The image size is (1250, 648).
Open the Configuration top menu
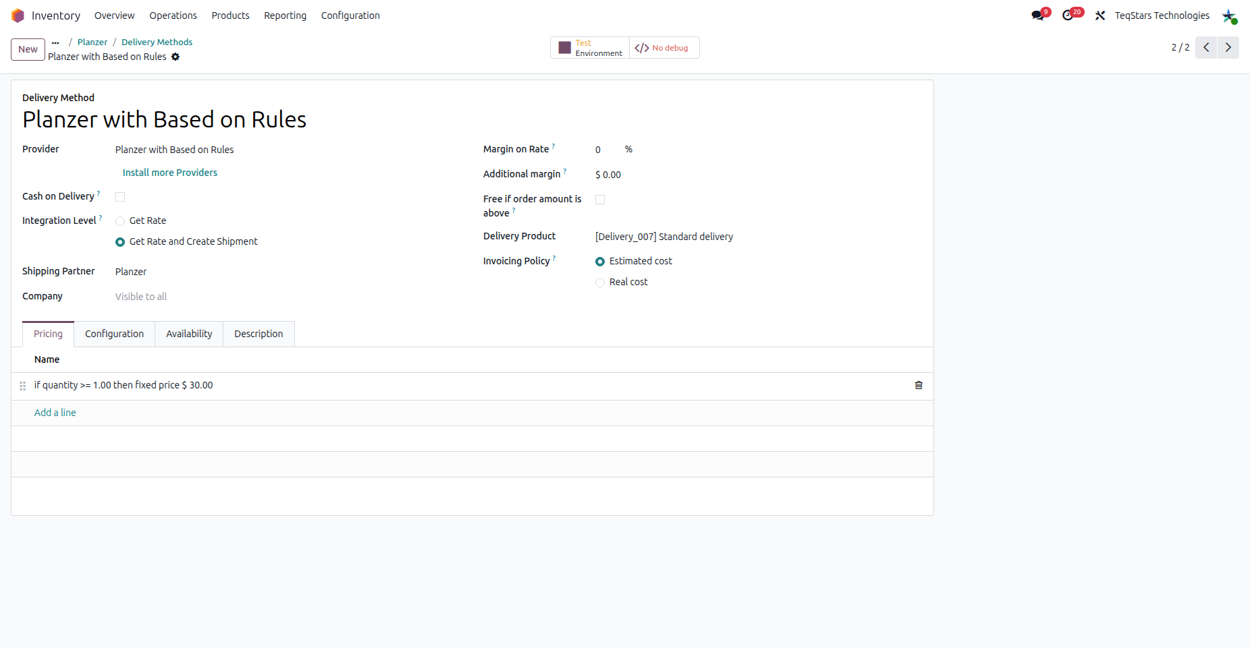pos(350,16)
